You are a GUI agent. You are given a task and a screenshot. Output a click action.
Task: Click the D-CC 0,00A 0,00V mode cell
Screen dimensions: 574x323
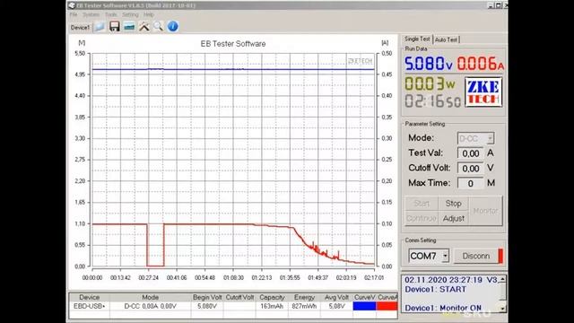150,306
